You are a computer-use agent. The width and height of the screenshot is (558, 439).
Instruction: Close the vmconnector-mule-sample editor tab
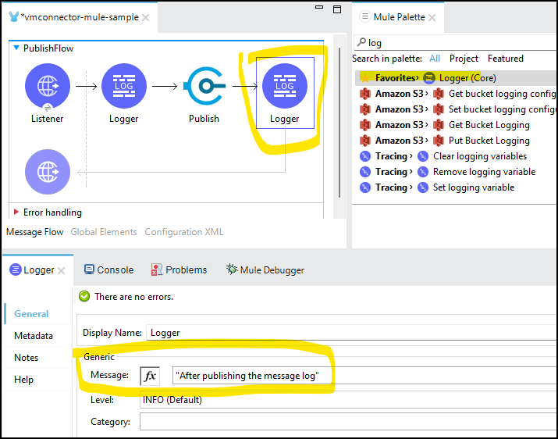146,17
